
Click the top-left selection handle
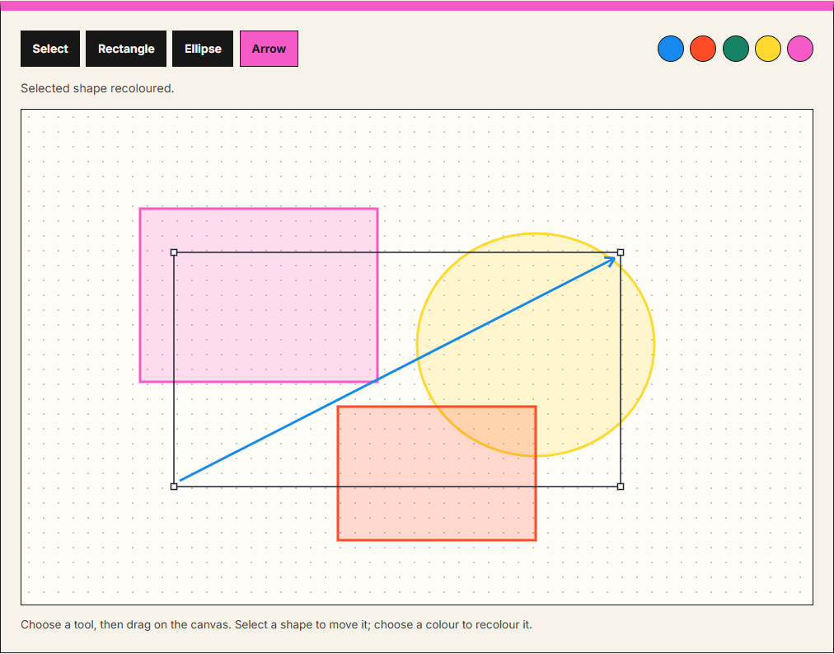tap(174, 252)
